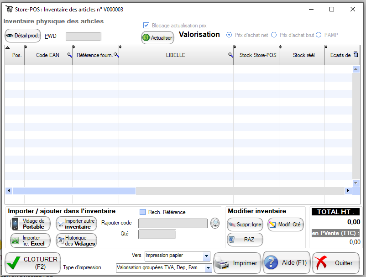Open Aide (F1) help
This screenshot has height=277, width=366.
[x=286, y=262]
